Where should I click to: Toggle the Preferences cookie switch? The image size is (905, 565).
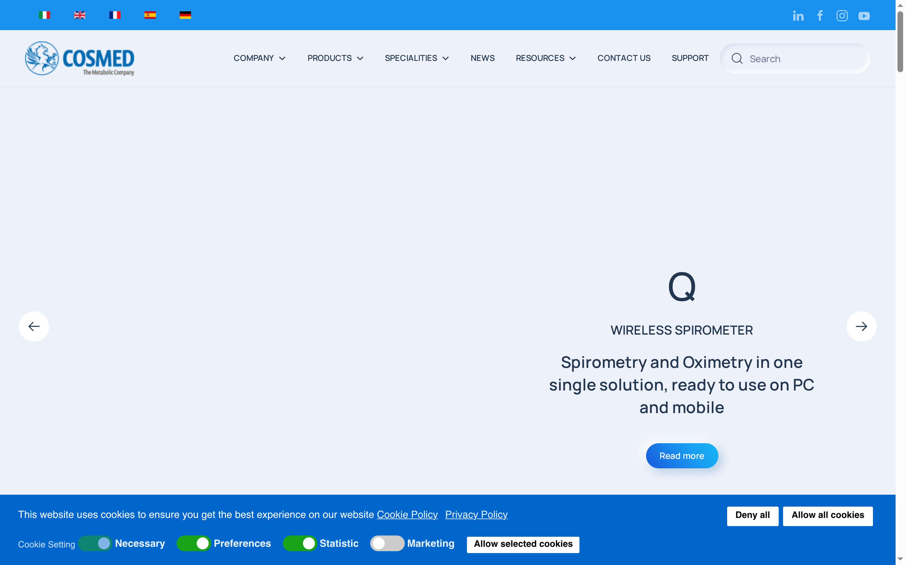point(194,544)
